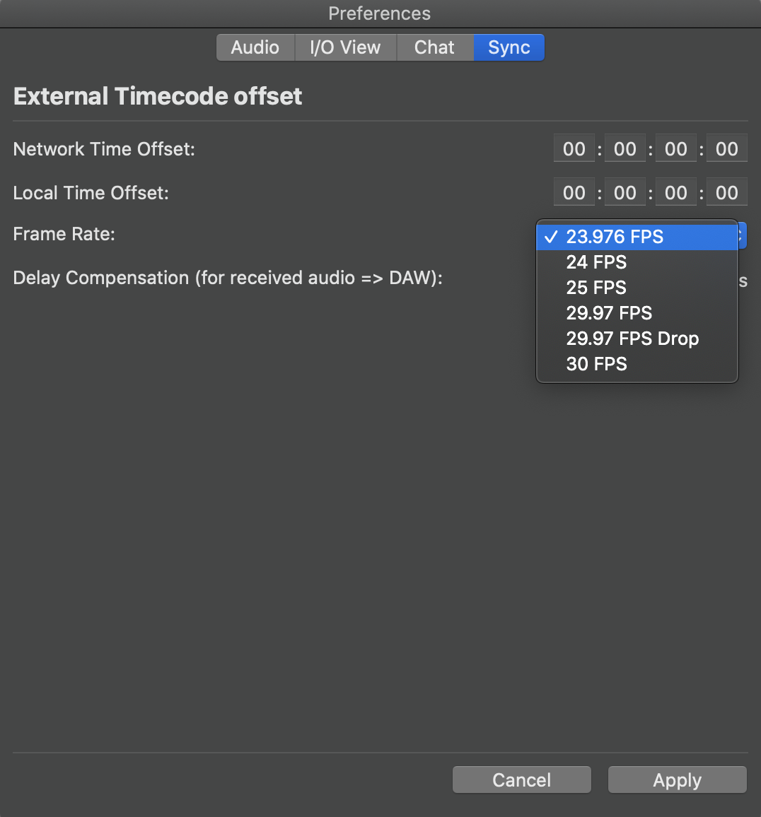This screenshot has width=761, height=817.
Task: Select 29.97 FPS frame rate
Action: (637, 313)
